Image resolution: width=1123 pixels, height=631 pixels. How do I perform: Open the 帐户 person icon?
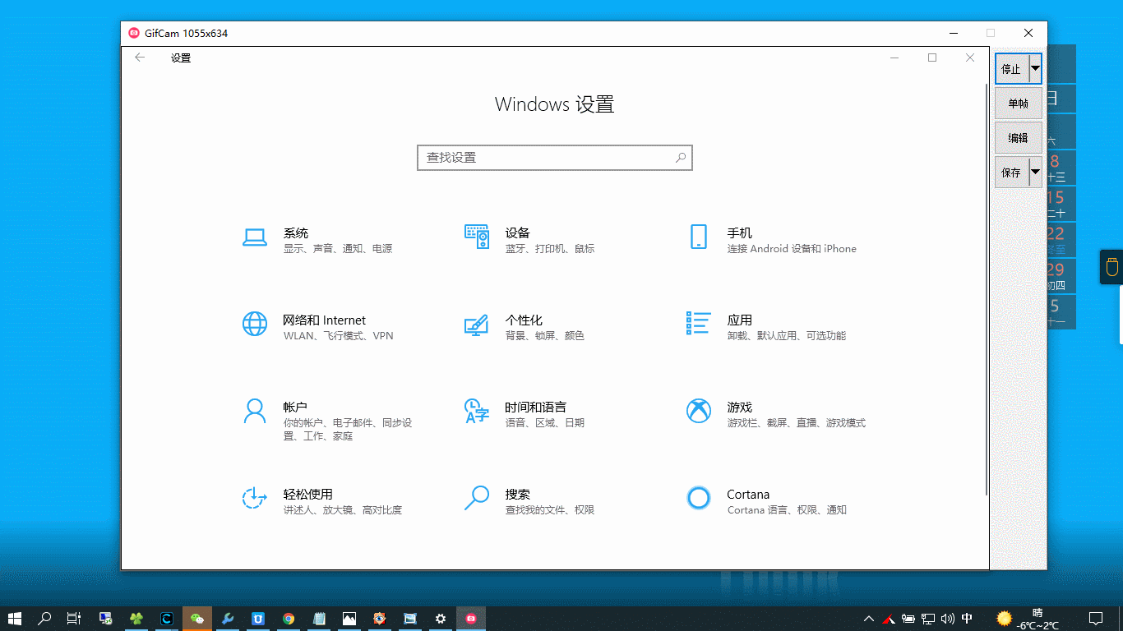click(255, 411)
